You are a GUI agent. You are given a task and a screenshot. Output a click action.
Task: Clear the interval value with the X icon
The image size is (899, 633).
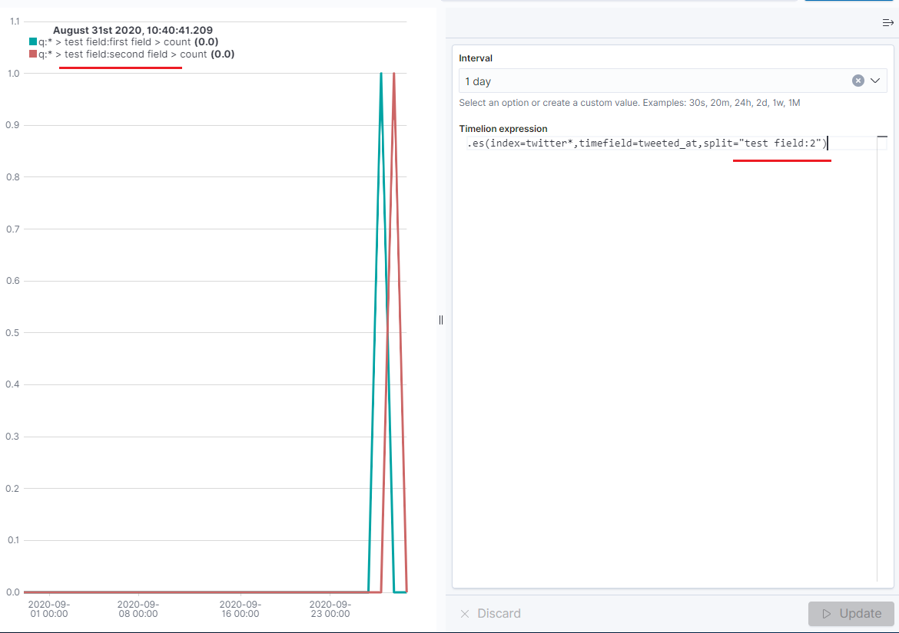(858, 80)
